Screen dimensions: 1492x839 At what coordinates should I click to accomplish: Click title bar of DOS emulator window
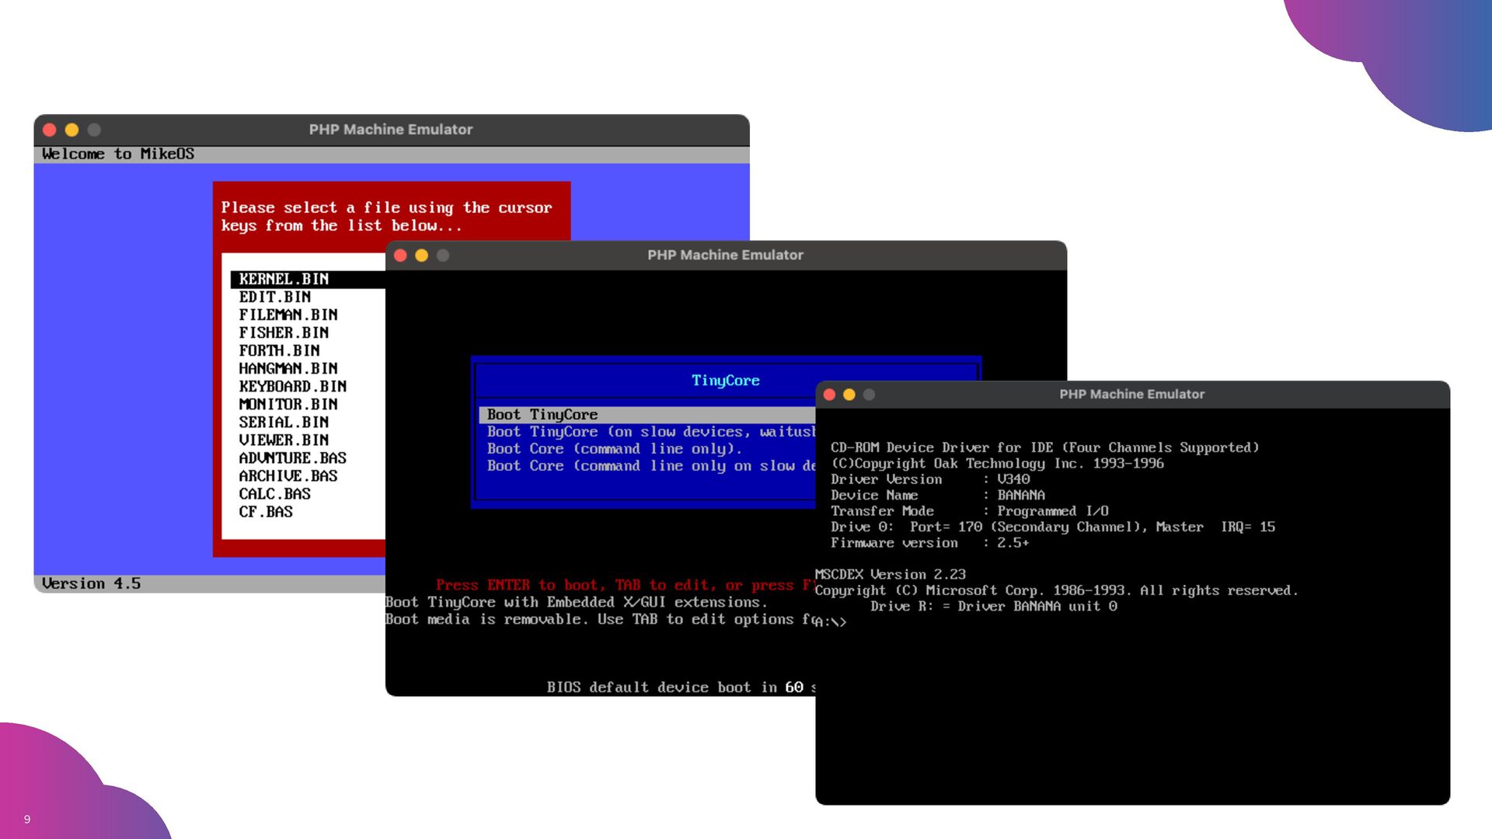[1131, 395]
